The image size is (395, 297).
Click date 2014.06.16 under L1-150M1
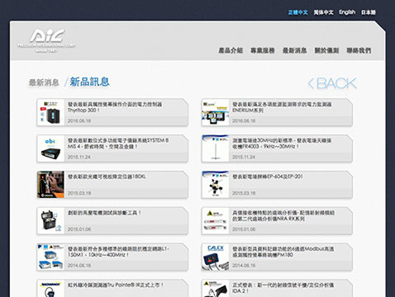pyautogui.click(x=79, y=266)
